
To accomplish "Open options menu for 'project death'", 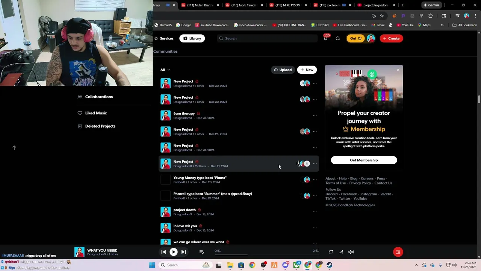I will (x=315, y=212).
